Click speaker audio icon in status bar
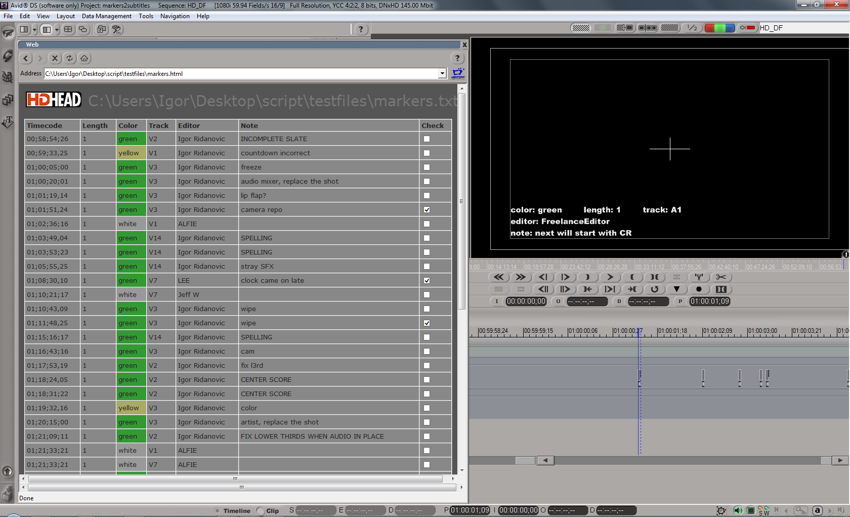 click(738, 510)
